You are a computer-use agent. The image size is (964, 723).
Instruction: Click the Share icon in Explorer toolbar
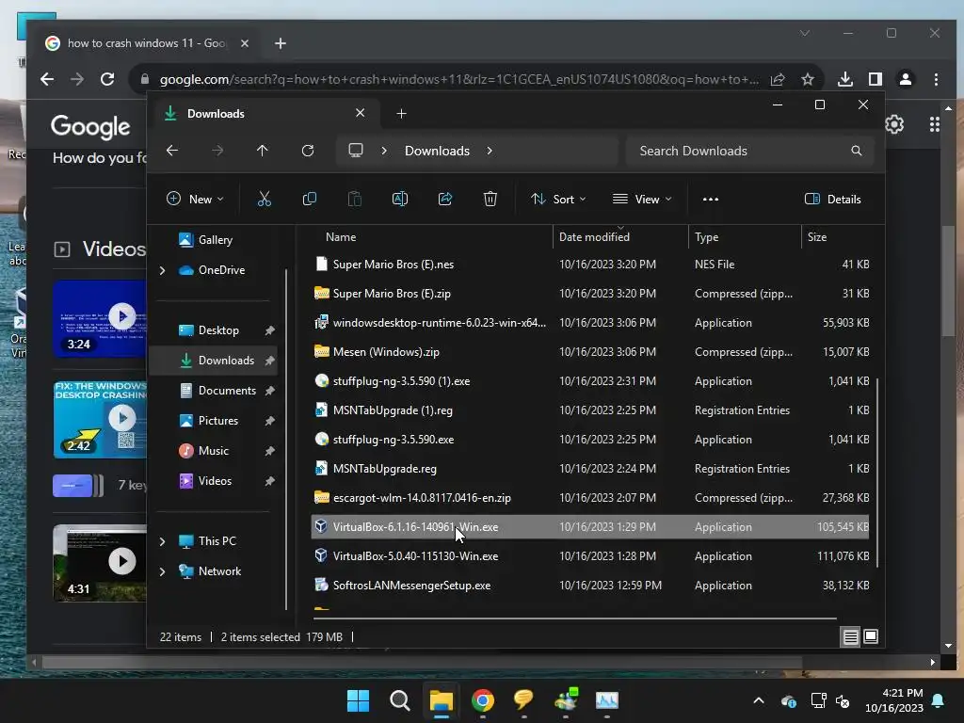445,199
